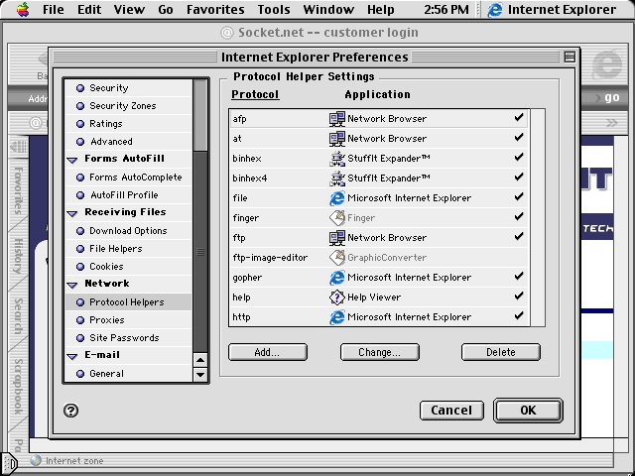Collapse the Forms AutoFill section
This screenshot has width=635, height=476.
(72, 160)
